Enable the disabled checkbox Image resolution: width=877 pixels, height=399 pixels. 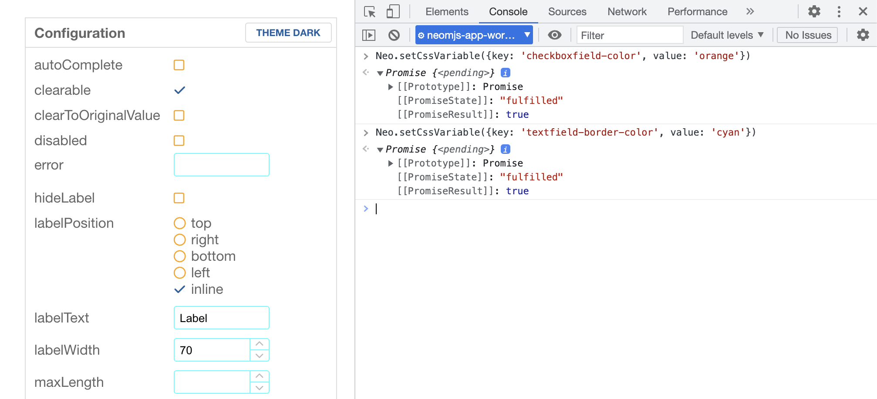pyautogui.click(x=179, y=141)
